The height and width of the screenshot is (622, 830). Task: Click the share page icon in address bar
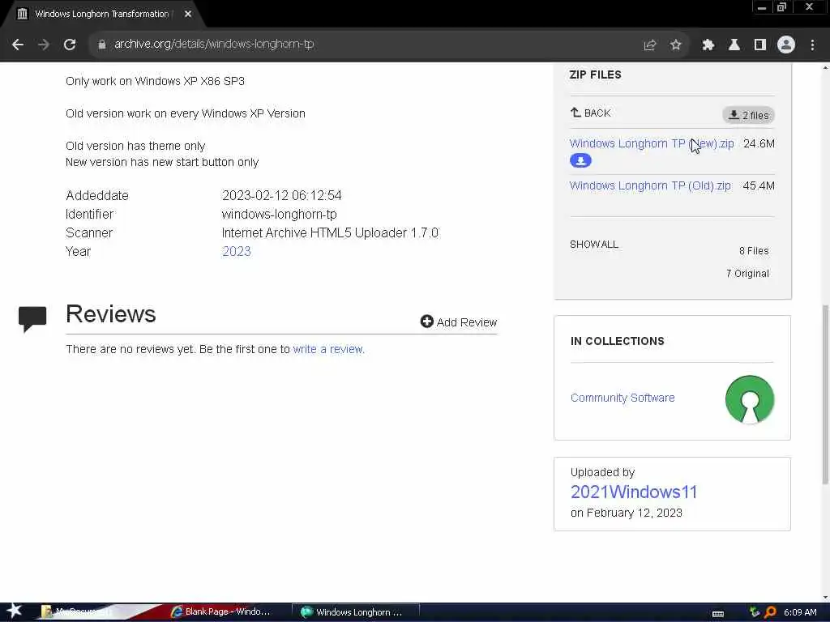[649, 45]
